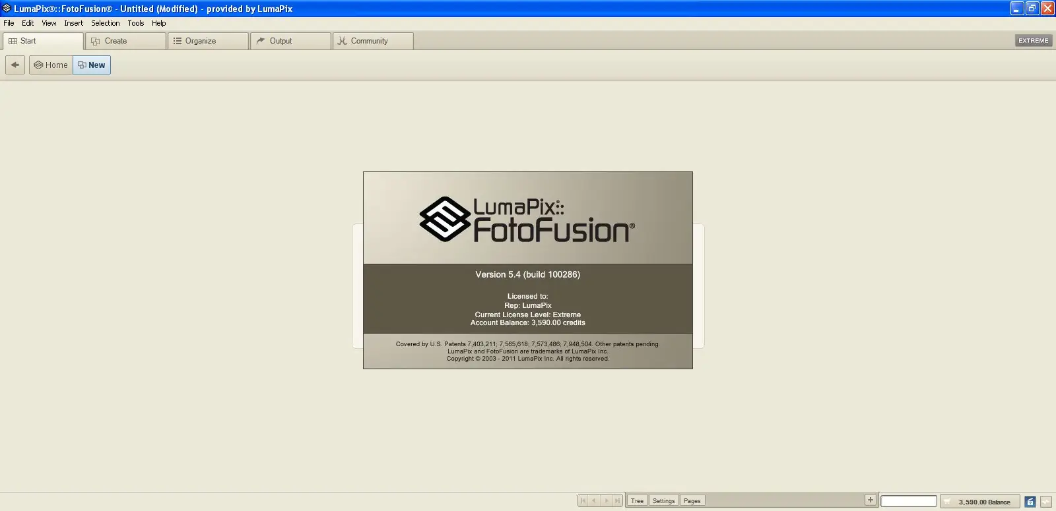Click the 3,590.00 Balance cart button
Image resolution: width=1056 pixels, height=511 pixels.
(x=980, y=502)
